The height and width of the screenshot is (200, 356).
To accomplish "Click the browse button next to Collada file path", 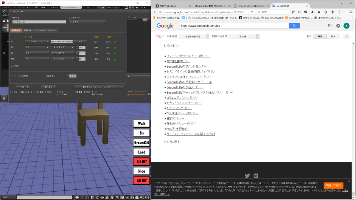I will tap(80, 42).
